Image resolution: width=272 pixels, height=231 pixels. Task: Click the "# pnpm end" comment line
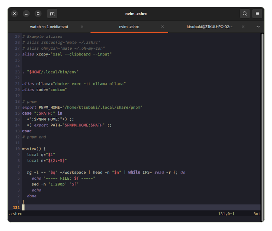pos(34,137)
